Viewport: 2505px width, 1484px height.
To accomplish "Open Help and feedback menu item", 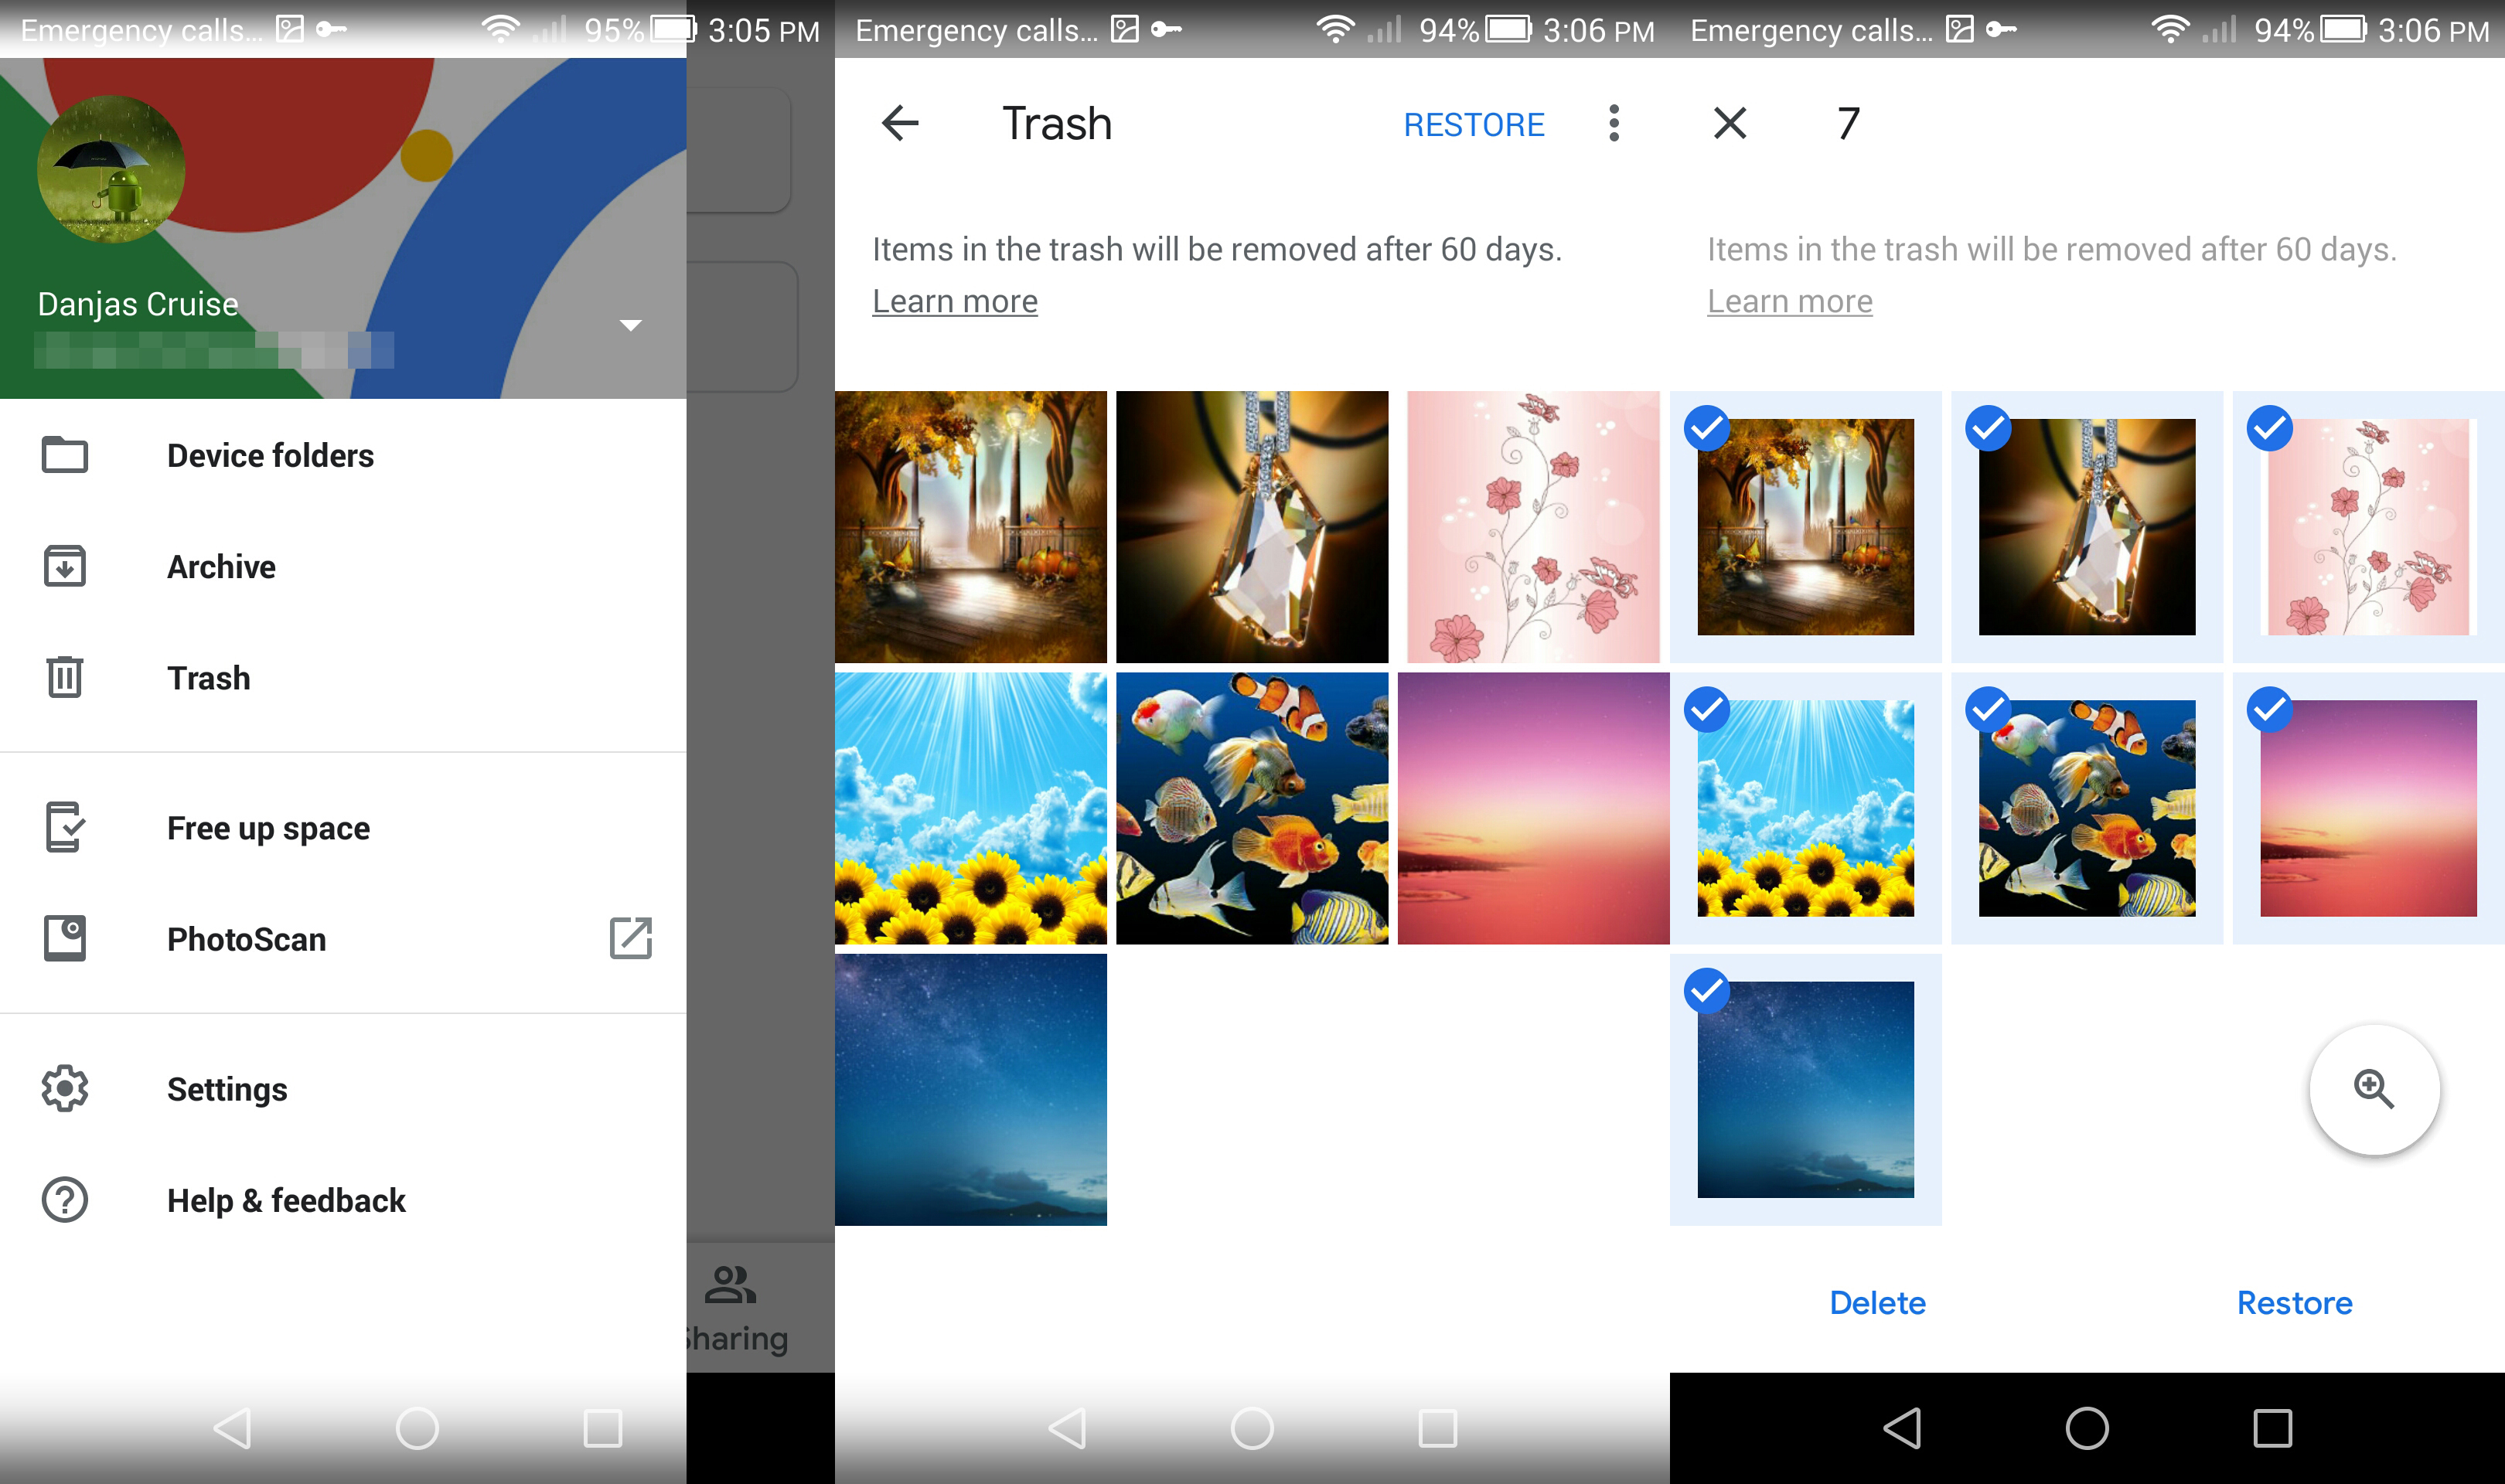I will coord(286,1201).
